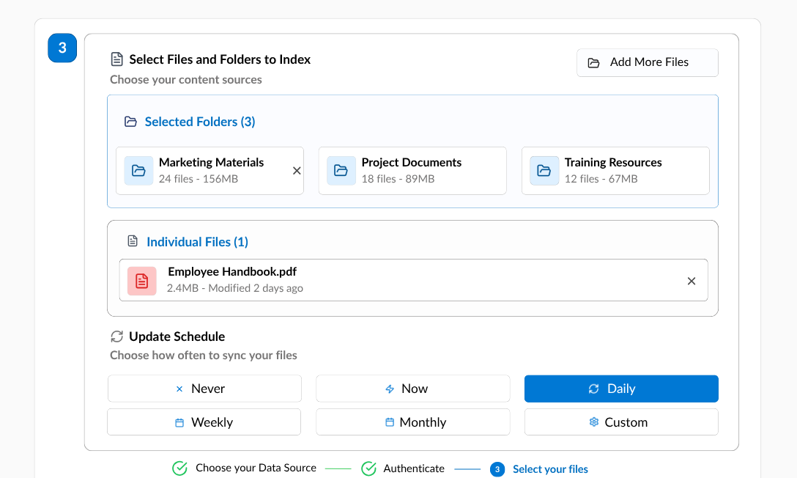Click the 24 files - 156MB text
This screenshot has width=797, height=478.
pyautogui.click(x=199, y=179)
